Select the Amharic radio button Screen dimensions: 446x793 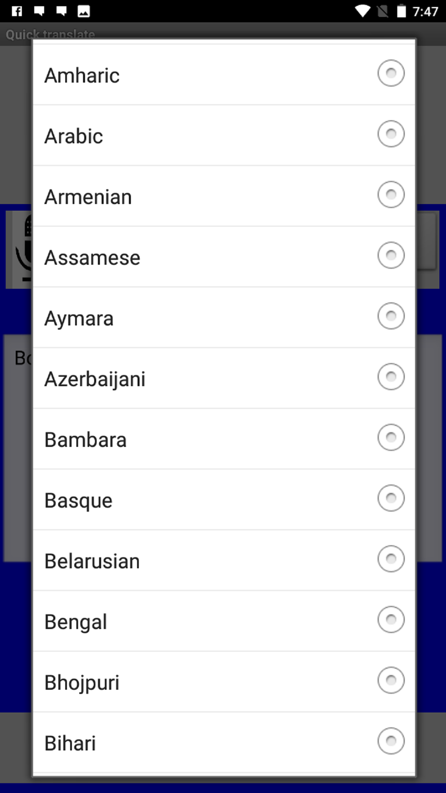point(391,73)
